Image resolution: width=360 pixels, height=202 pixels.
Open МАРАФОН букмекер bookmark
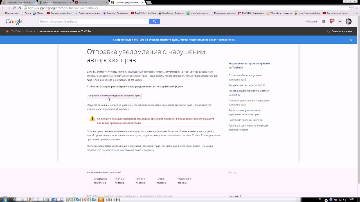coord(251,13)
